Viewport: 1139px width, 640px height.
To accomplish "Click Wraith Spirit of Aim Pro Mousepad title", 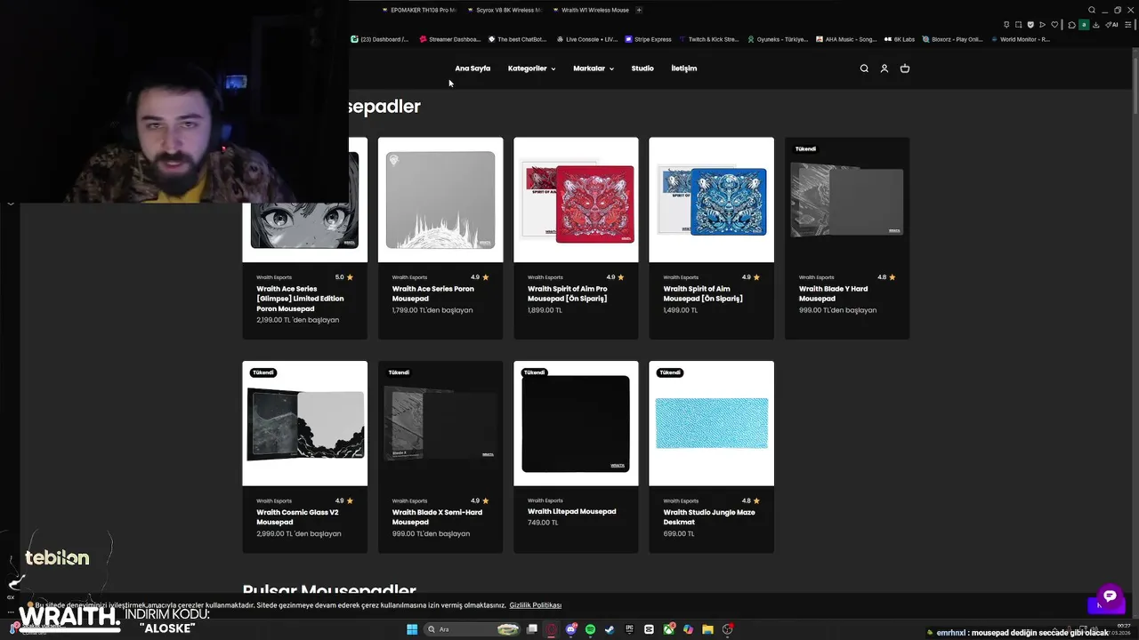I will tap(569, 293).
